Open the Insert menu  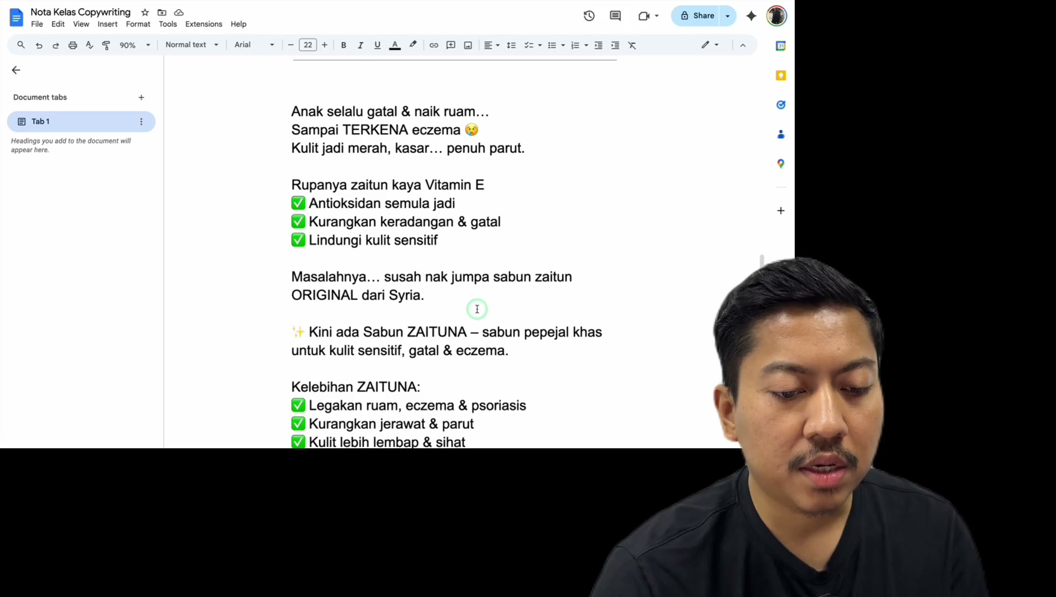tap(107, 24)
